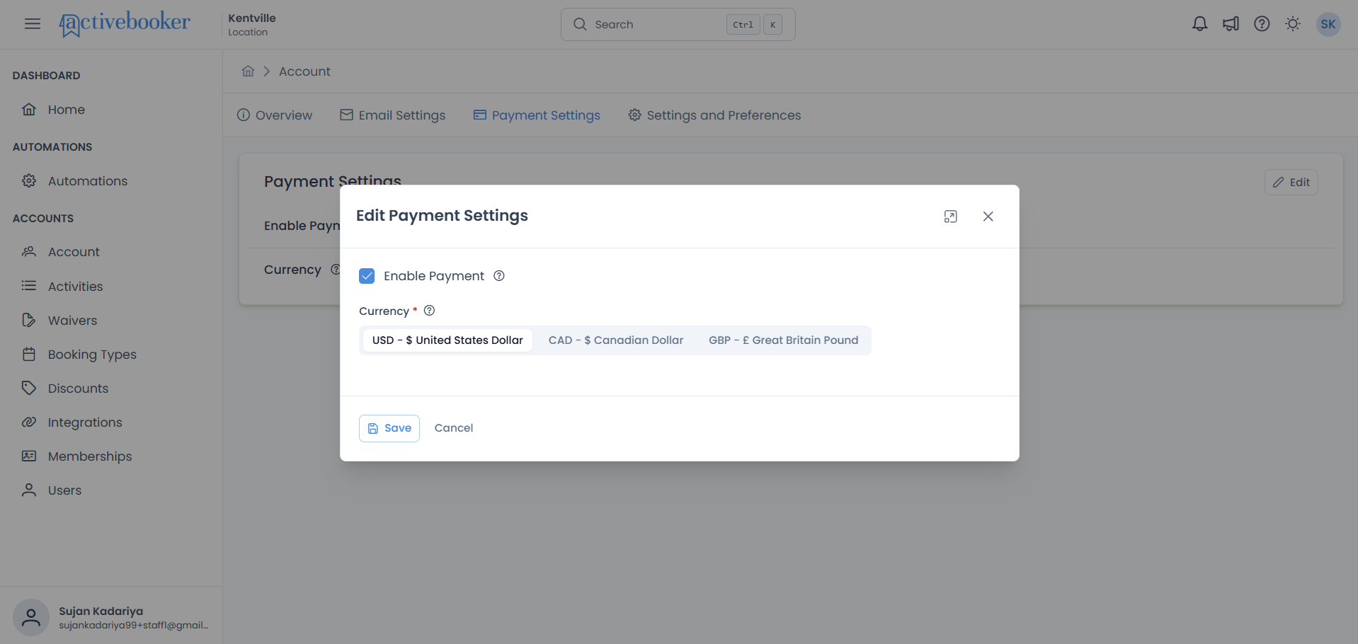Screen dimensions: 1358x644
Task: Close the Edit Payment Settings dialog
Action: coord(988,217)
